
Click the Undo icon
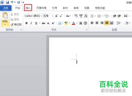click(12, 2)
